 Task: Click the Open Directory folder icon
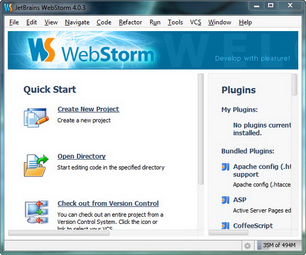tap(36, 166)
